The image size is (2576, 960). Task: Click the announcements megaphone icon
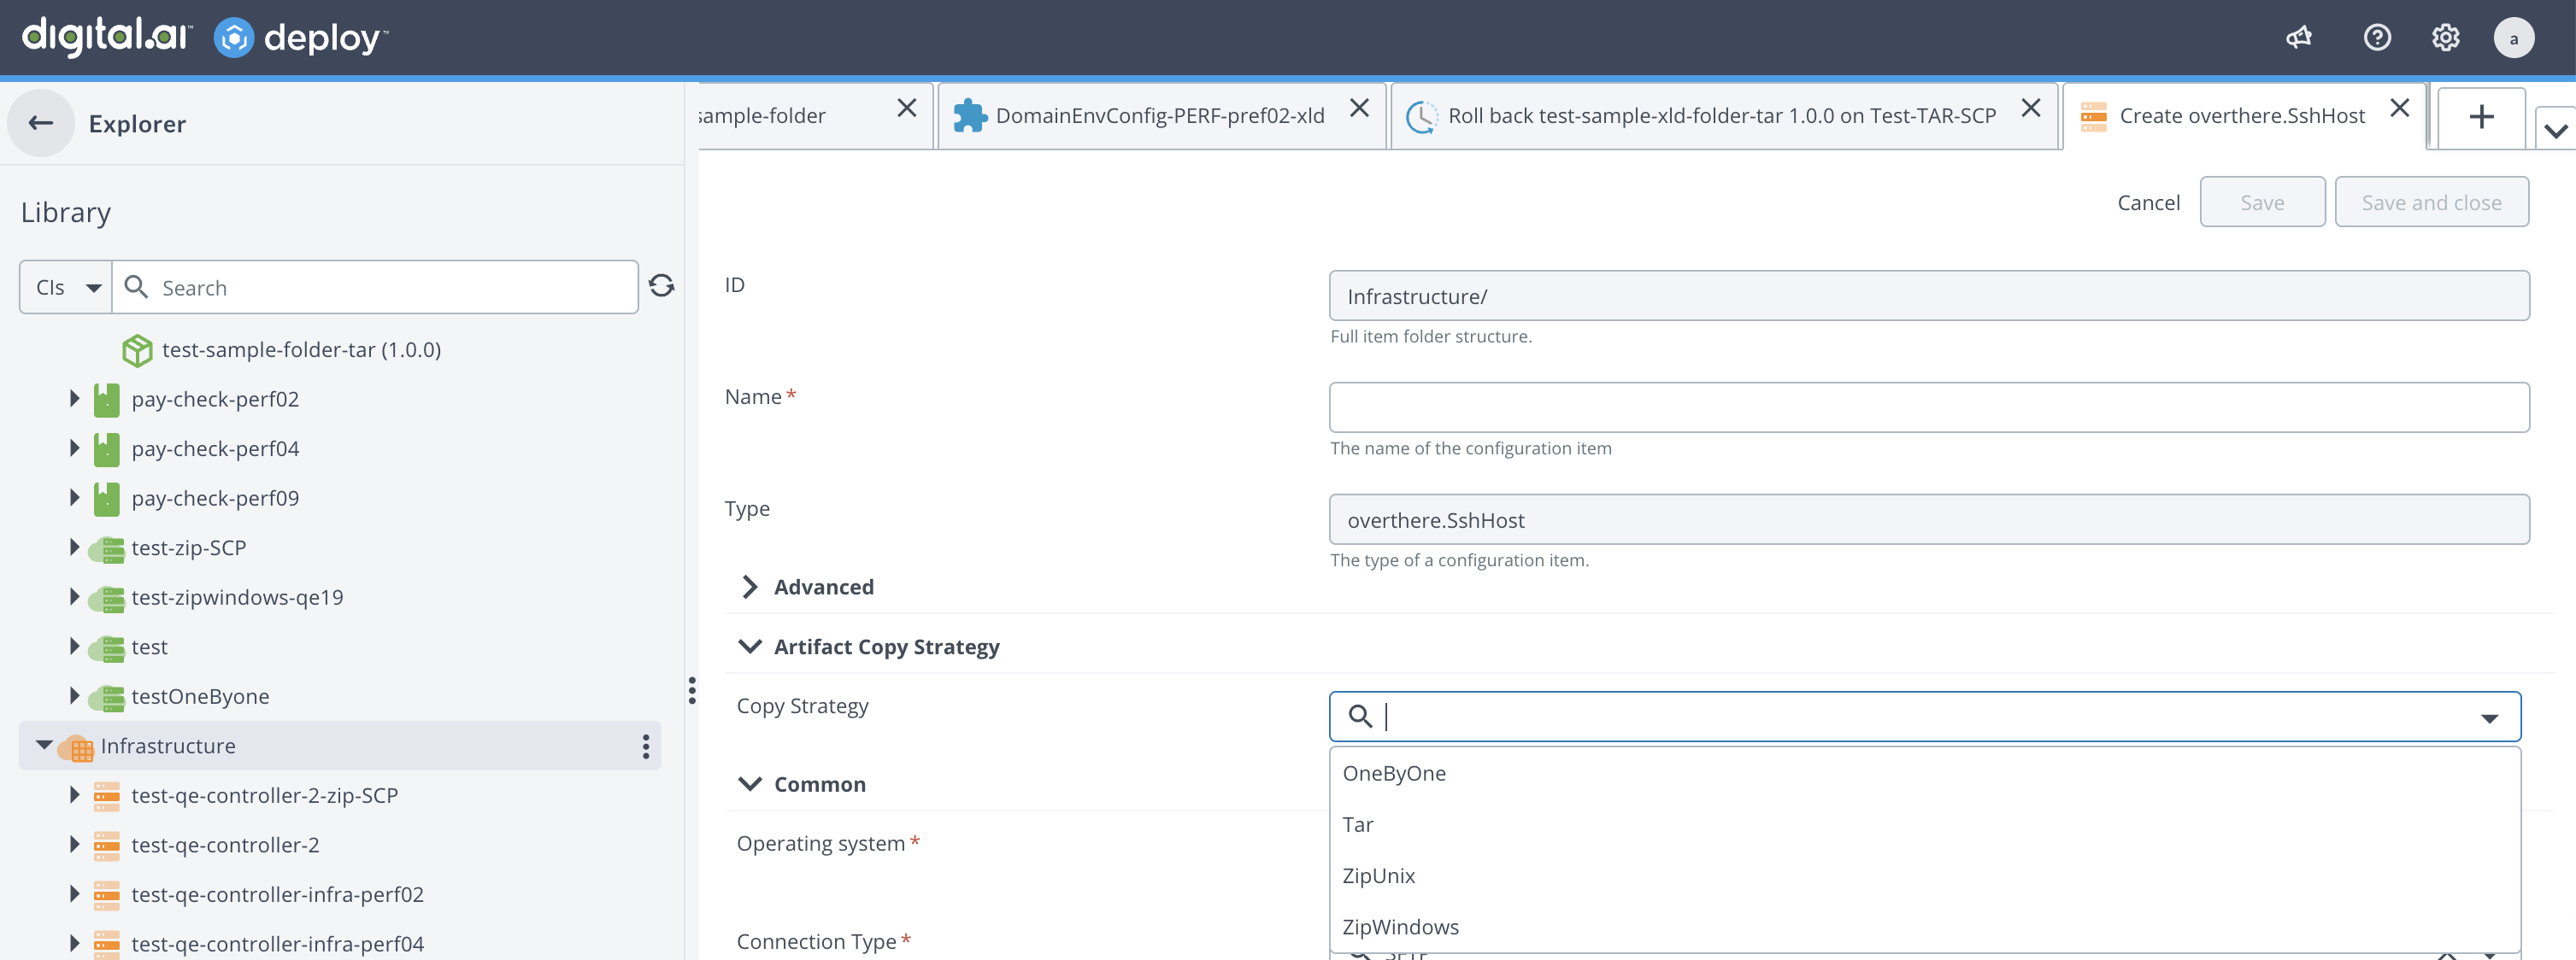[2298, 38]
